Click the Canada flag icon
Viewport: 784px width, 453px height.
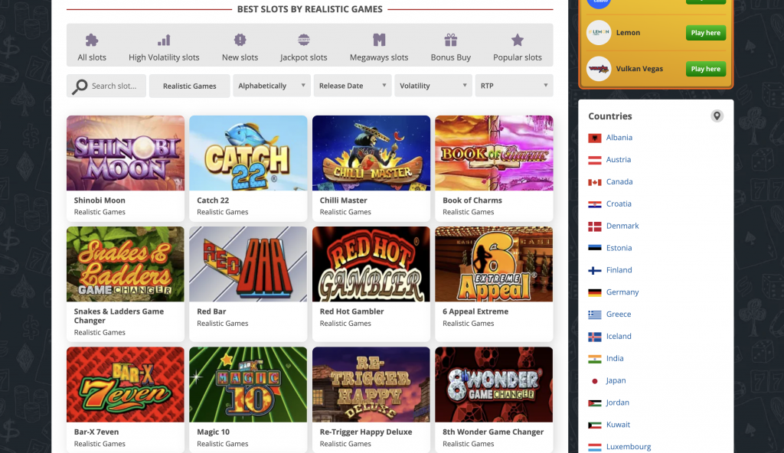point(594,182)
